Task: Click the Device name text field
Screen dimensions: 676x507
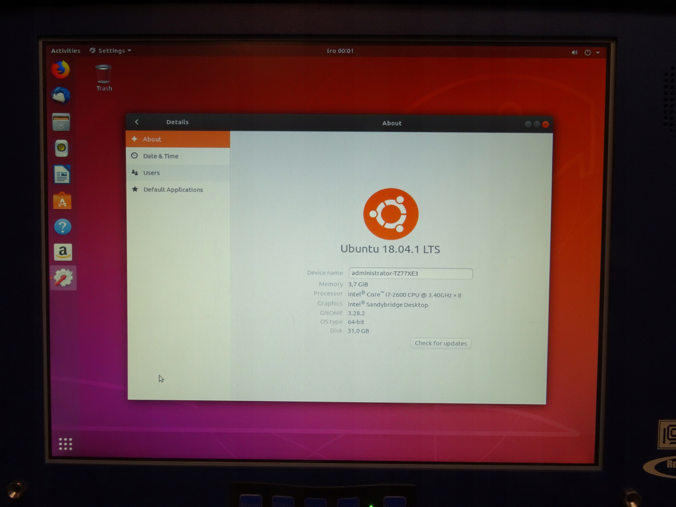Action: tap(410, 273)
